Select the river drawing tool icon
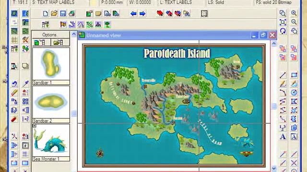The height and width of the screenshot is (172, 307). point(72,24)
